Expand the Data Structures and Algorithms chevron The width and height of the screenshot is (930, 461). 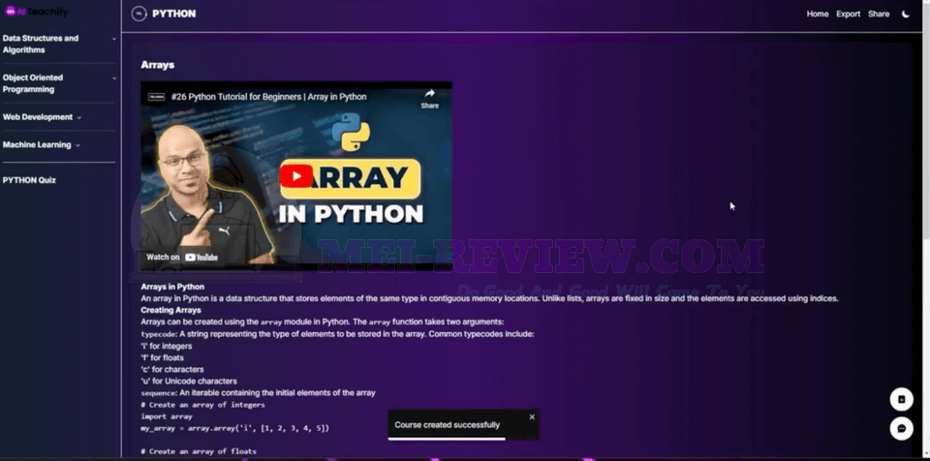tap(114, 39)
